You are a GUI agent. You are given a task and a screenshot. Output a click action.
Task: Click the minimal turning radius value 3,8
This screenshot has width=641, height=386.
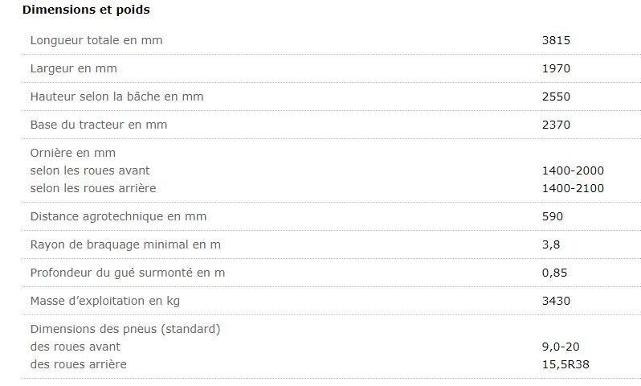550,244
